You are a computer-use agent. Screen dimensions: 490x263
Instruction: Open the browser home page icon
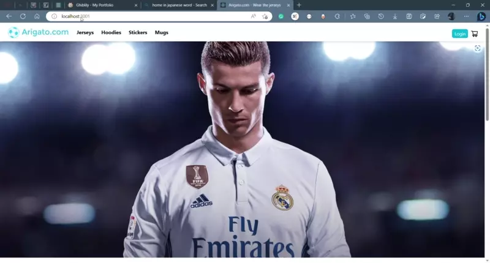[x=37, y=17]
